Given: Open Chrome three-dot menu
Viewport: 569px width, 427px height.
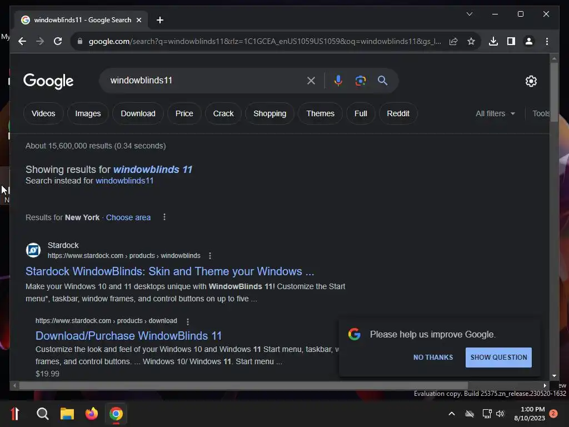Looking at the screenshot, I should click(x=547, y=41).
